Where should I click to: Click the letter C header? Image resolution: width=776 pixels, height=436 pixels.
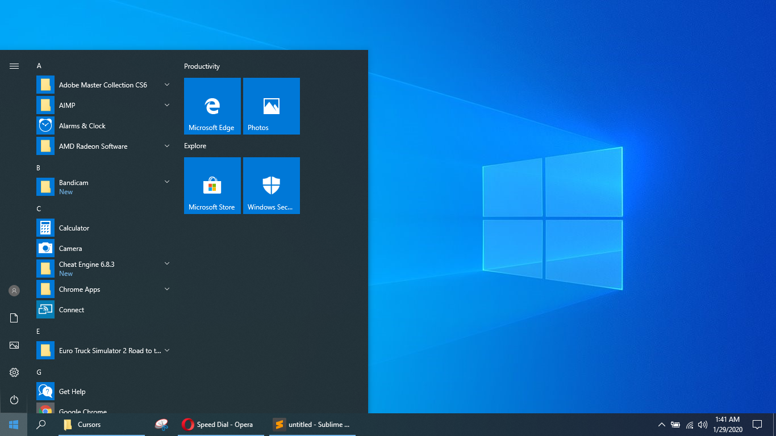[x=39, y=209]
